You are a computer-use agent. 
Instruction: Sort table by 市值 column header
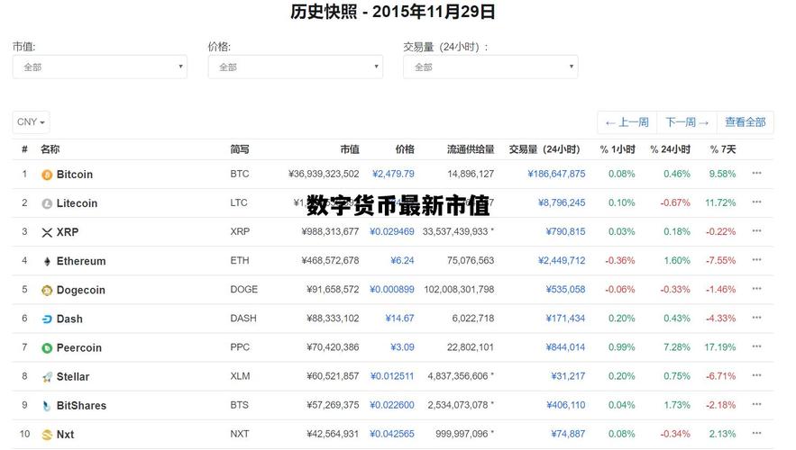click(x=350, y=149)
